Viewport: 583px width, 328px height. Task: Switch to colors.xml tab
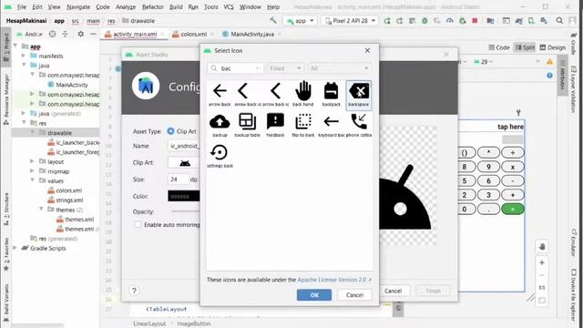194,35
